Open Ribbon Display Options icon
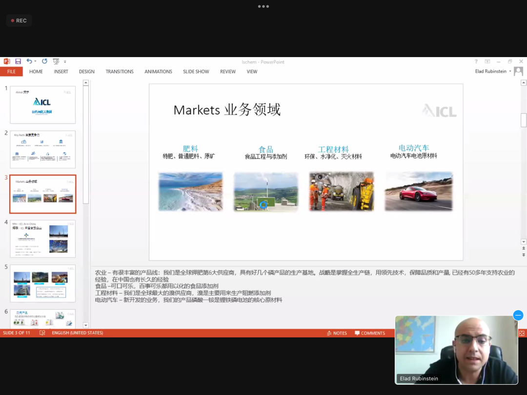 (487, 61)
